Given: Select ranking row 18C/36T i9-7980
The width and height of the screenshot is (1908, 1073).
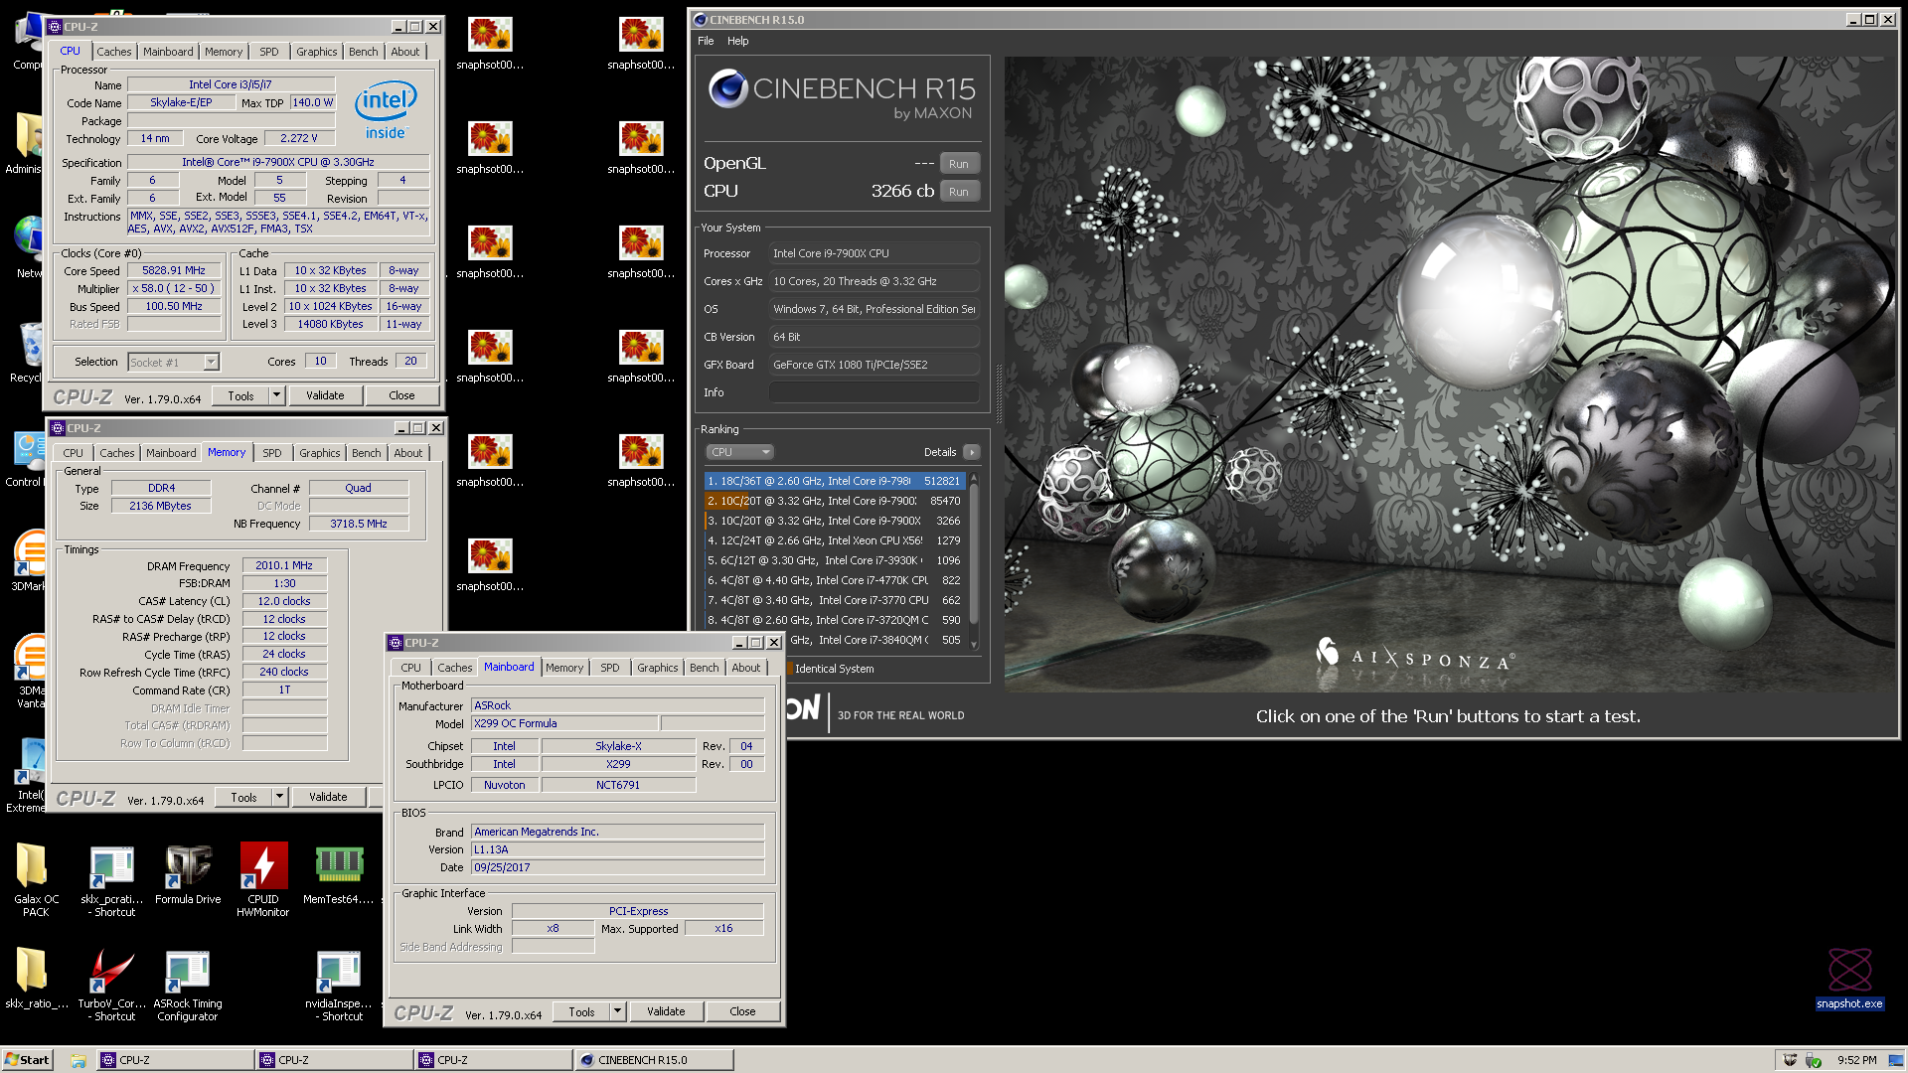Looking at the screenshot, I should point(835,481).
